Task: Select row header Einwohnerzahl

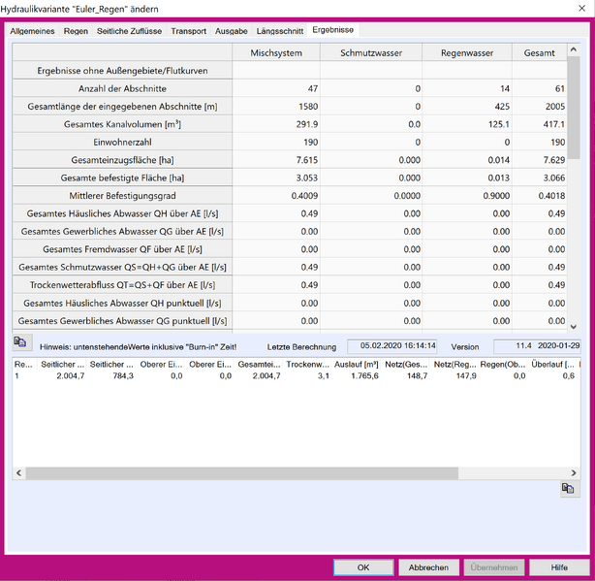Action: (122, 142)
